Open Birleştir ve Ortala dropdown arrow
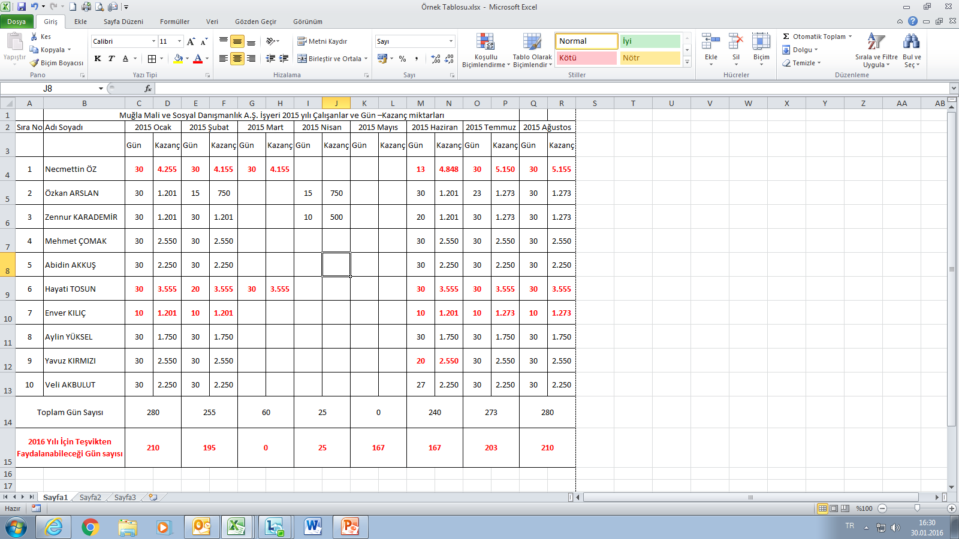This screenshot has width=959, height=539. (x=366, y=59)
